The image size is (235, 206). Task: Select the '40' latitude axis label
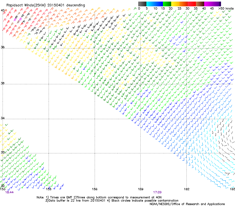3,10
